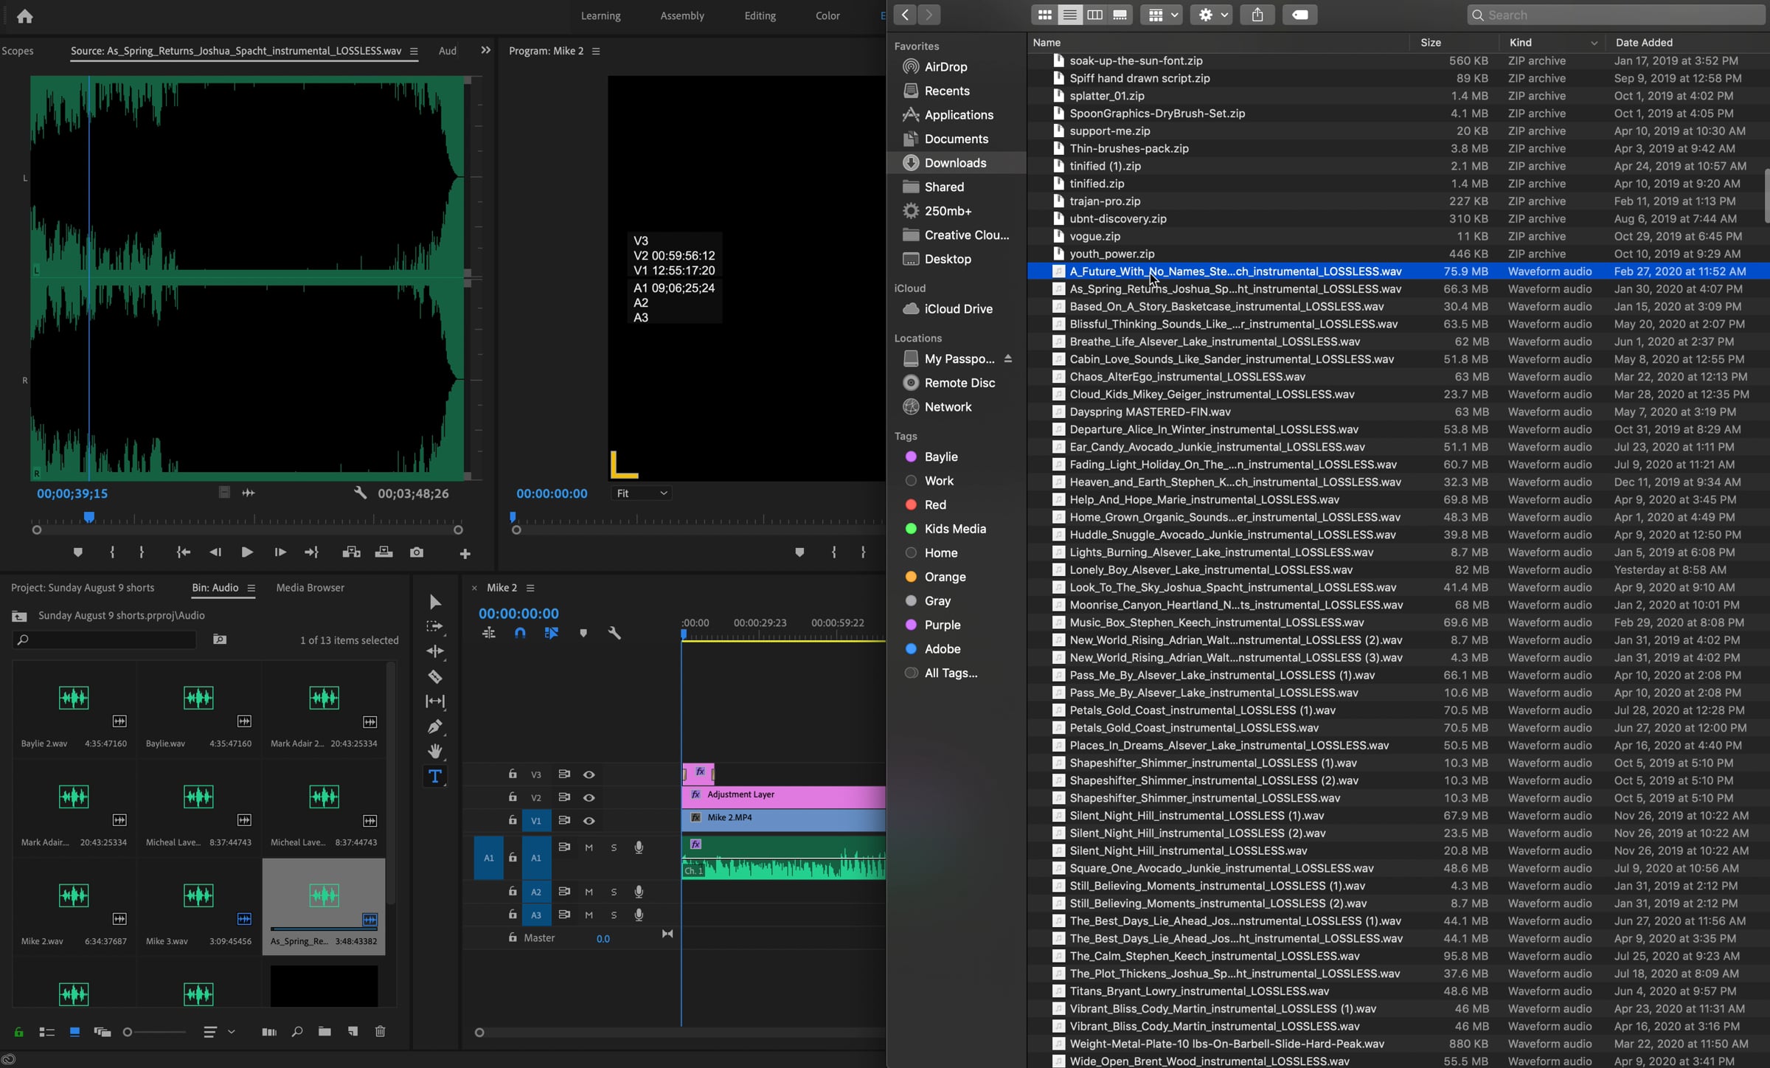This screenshot has width=1770, height=1068.
Task: Solo the A2 audio track
Action: click(614, 892)
